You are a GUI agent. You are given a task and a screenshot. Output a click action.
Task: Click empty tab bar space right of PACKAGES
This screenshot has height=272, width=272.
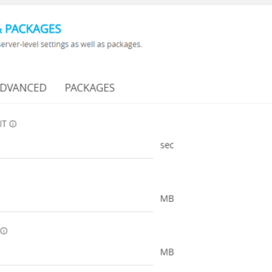[x=194, y=88]
